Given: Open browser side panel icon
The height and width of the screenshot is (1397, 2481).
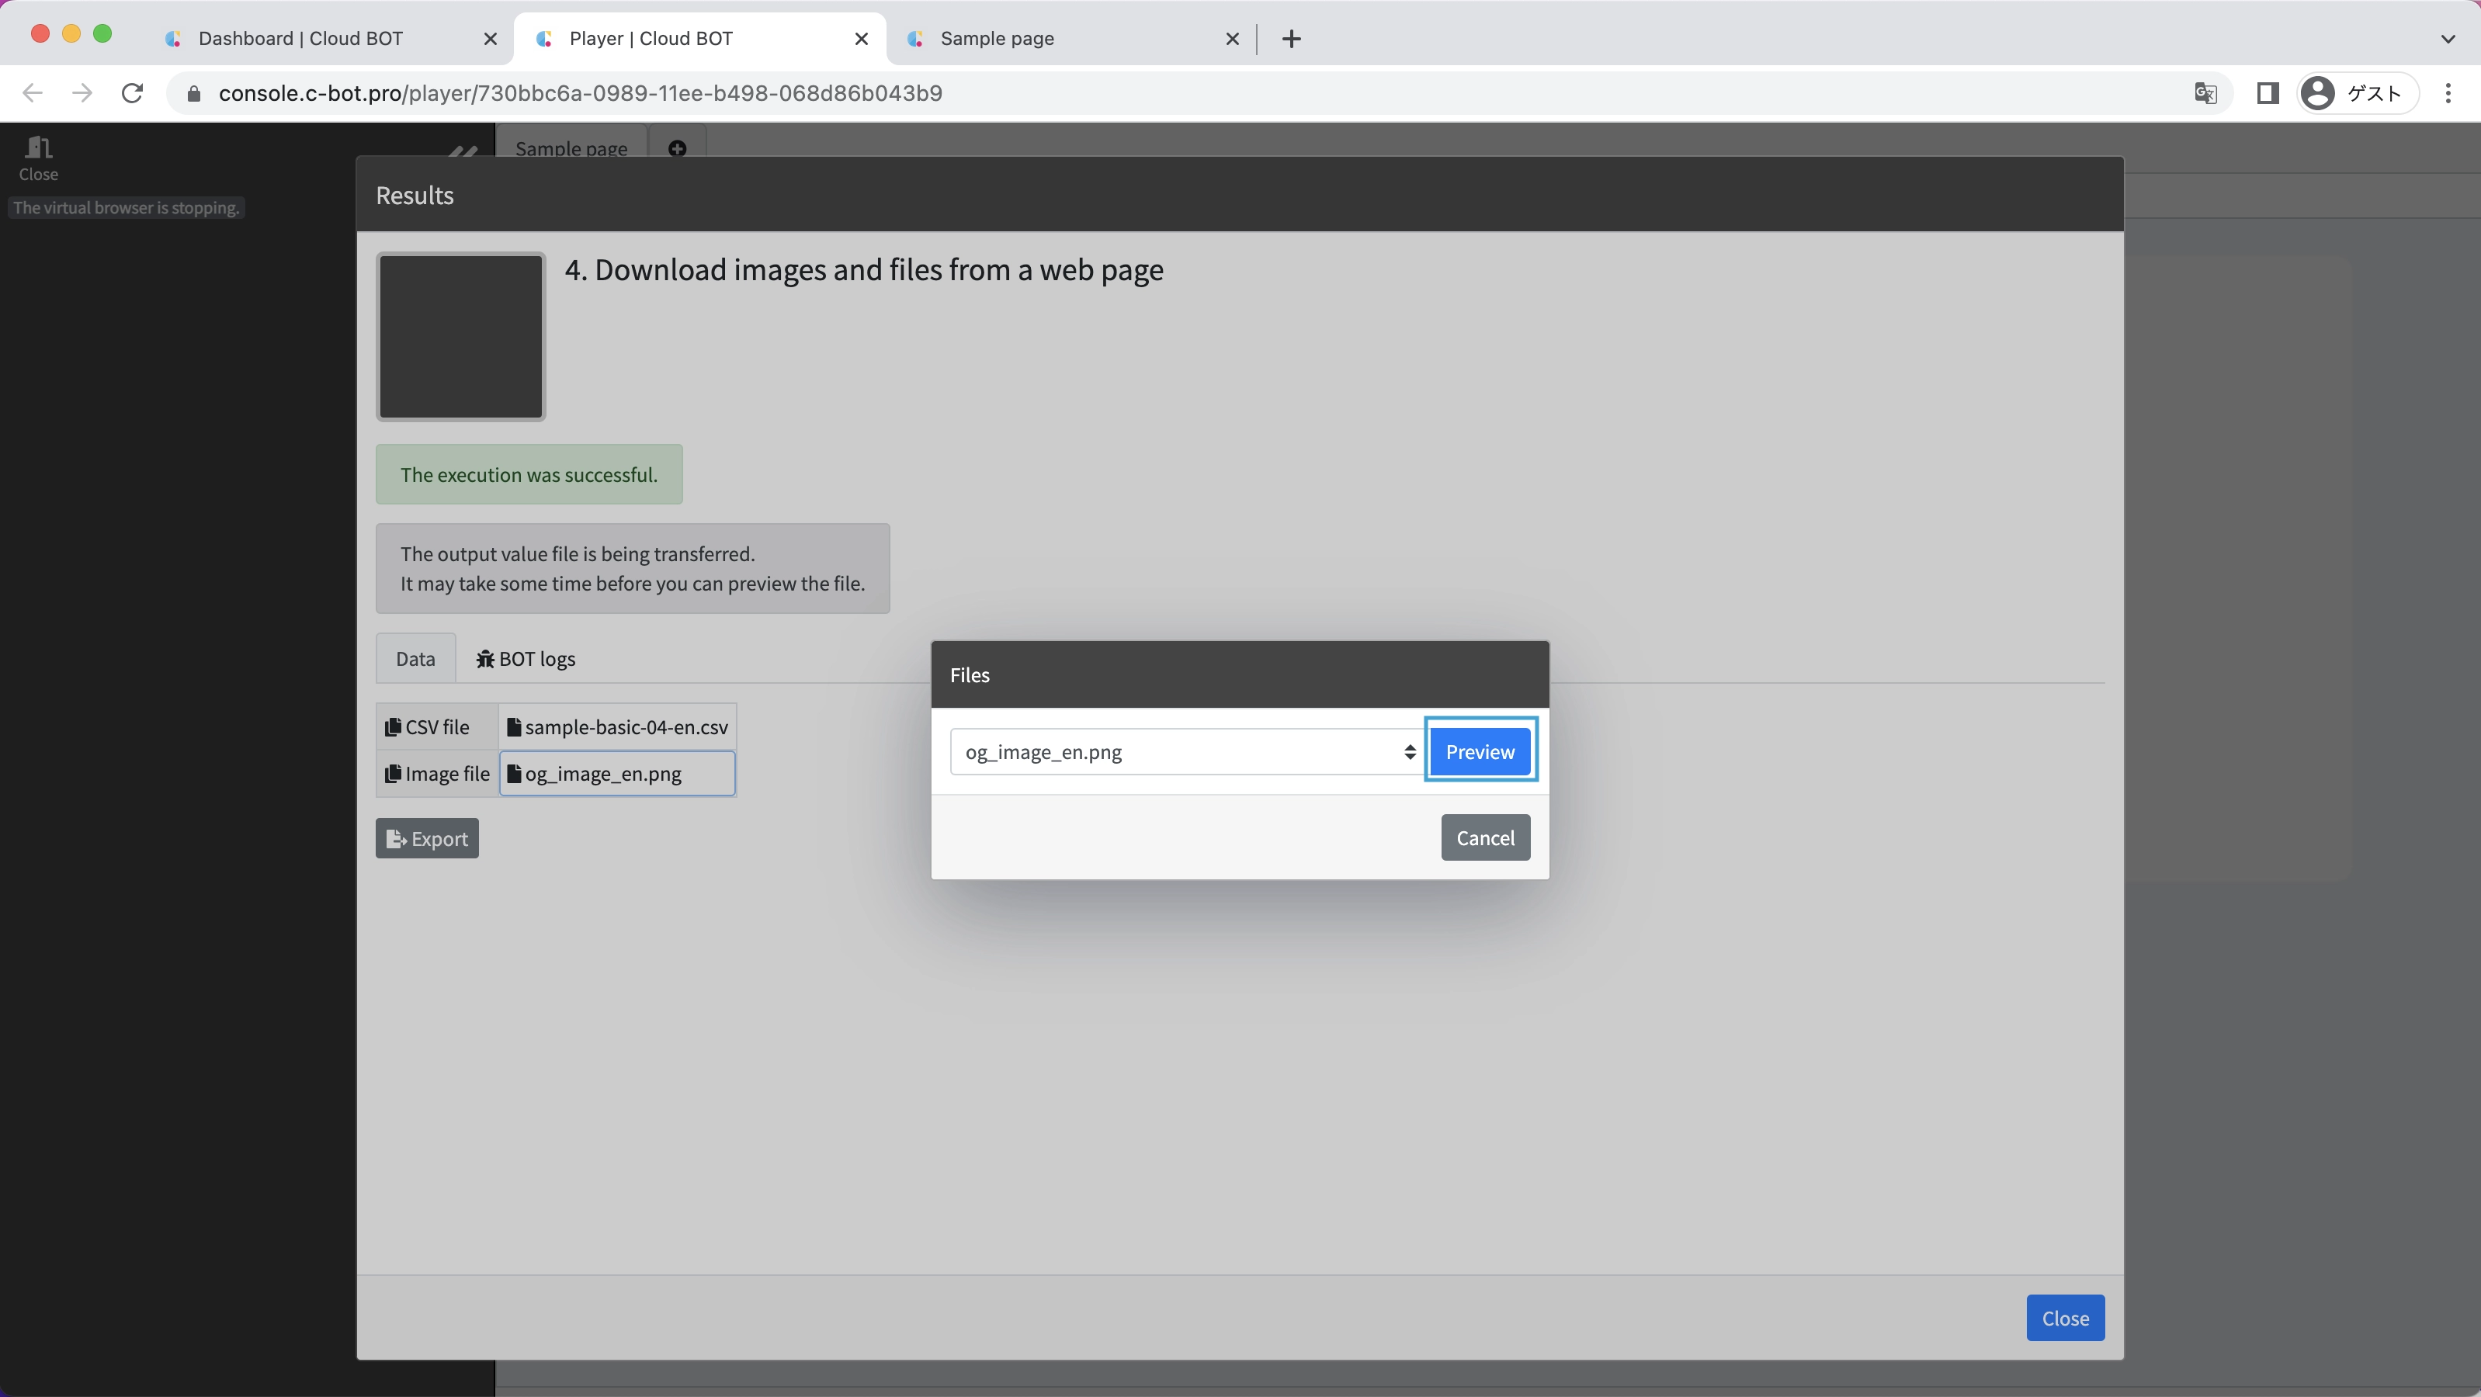Looking at the screenshot, I should 2268,93.
